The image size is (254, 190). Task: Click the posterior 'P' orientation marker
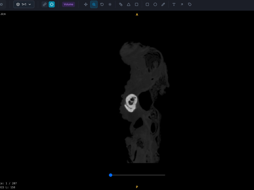pos(137,187)
